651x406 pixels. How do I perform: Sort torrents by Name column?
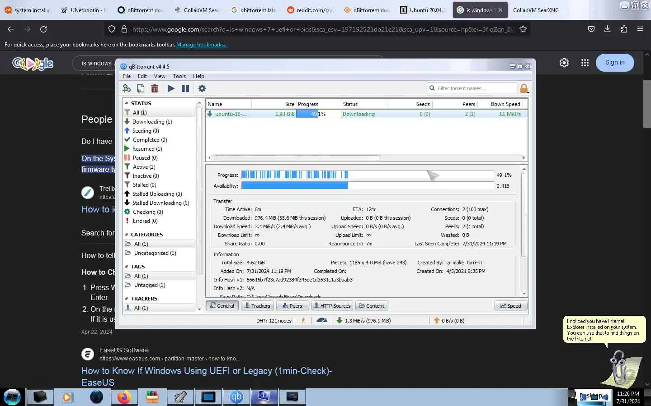pyautogui.click(x=228, y=104)
